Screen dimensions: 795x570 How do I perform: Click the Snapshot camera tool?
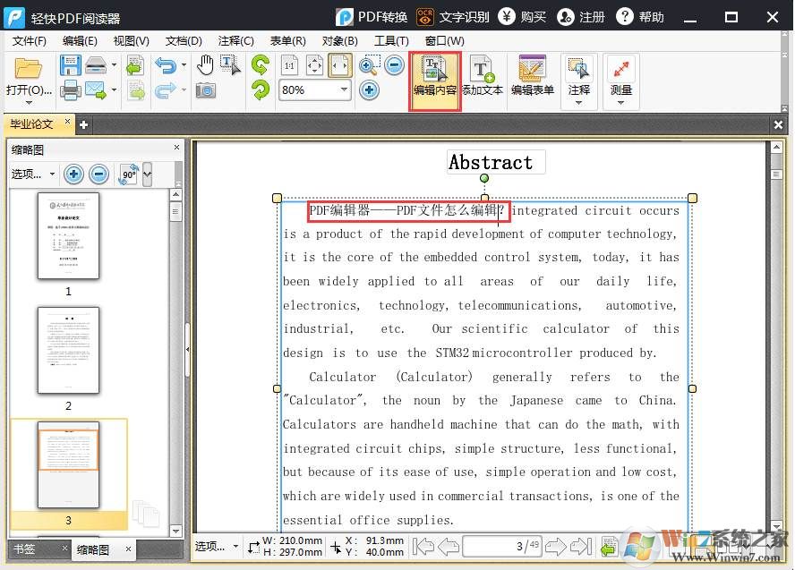[x=205, y=90]
